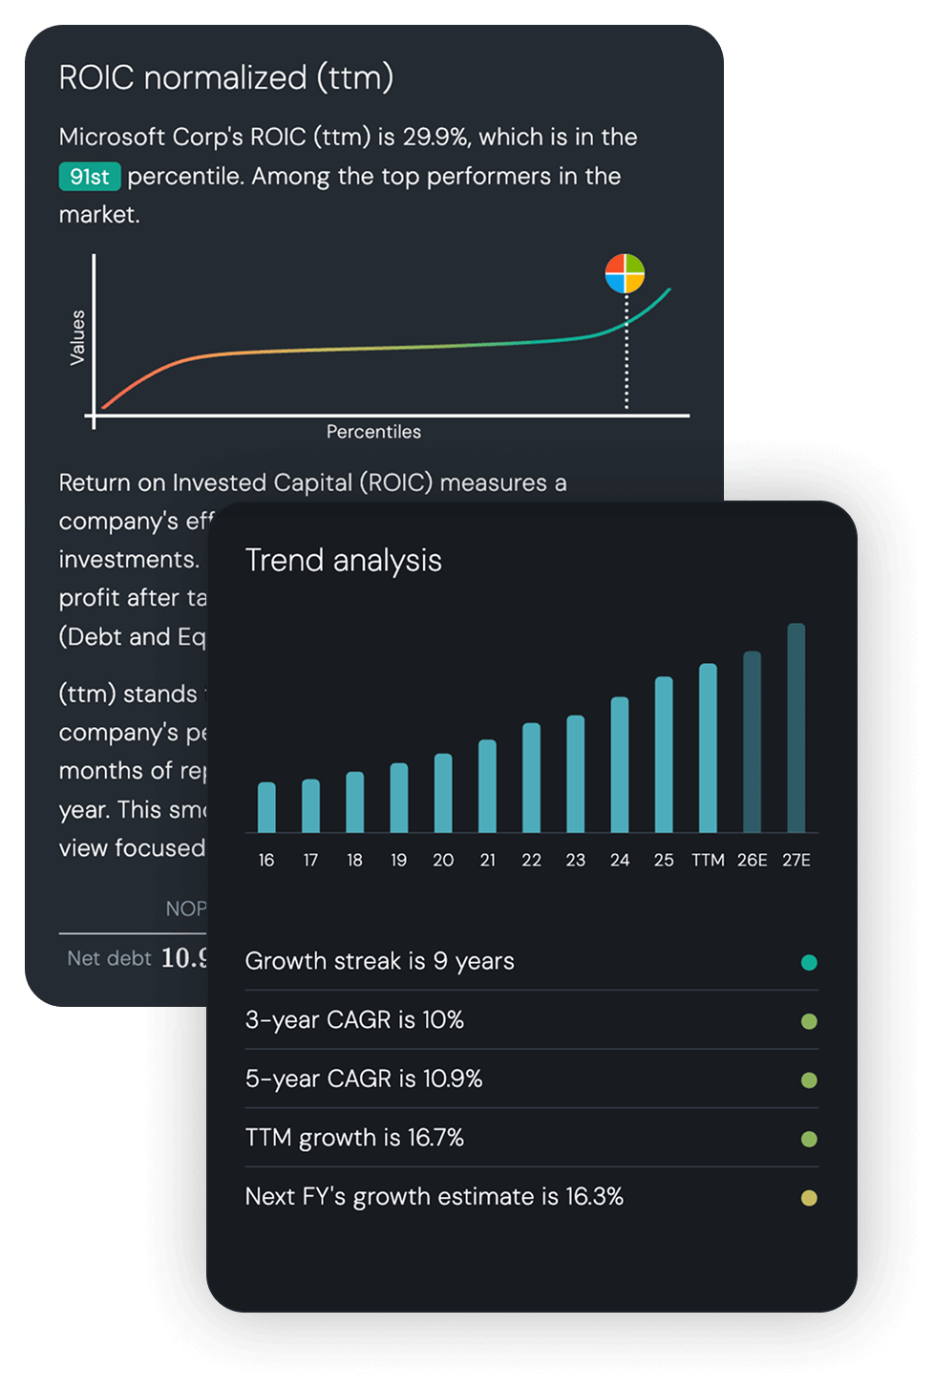Click the green dot beside 5-year CAGR

[809, 1080]
